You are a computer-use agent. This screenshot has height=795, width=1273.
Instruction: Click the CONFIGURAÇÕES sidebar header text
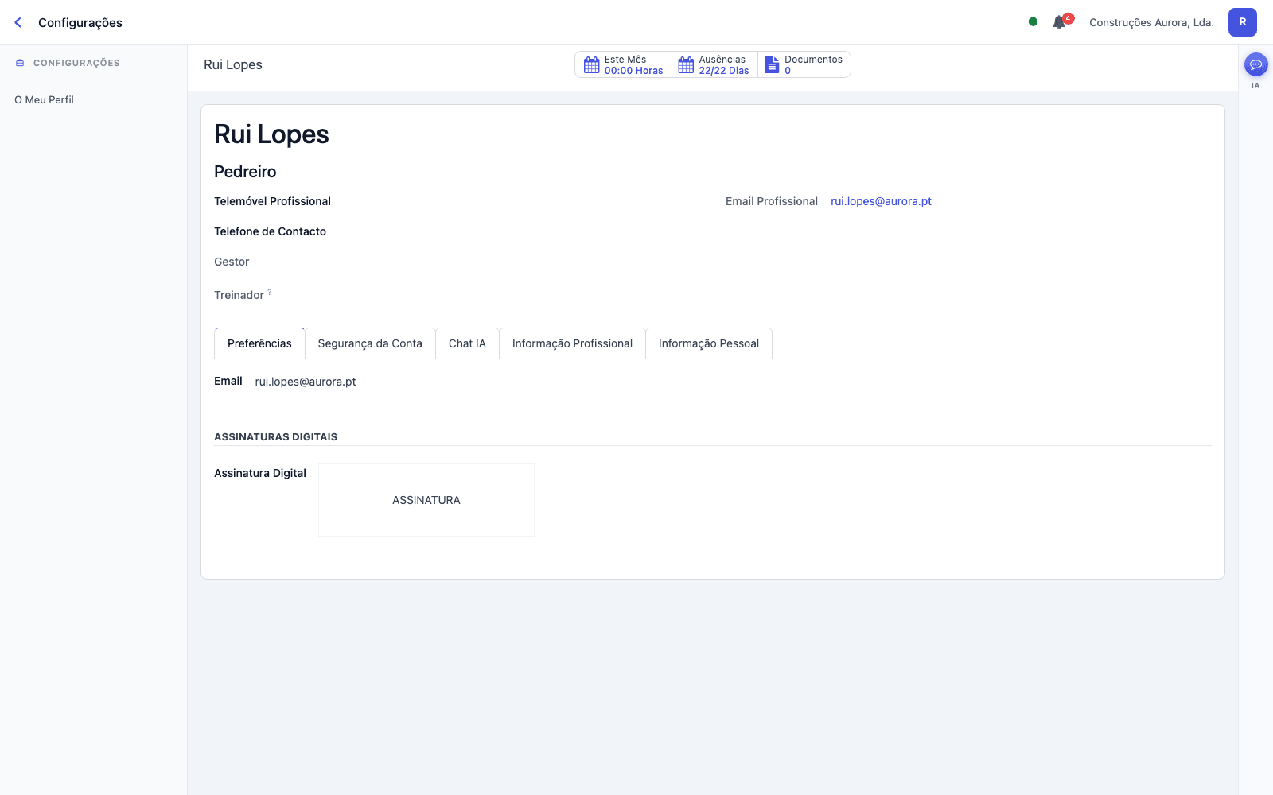76,63
